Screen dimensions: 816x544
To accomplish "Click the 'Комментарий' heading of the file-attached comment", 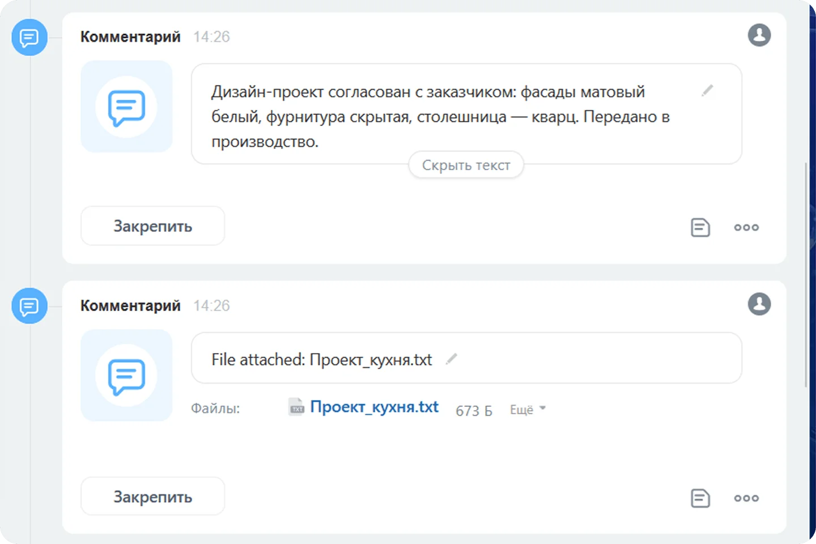I will click(x=130, y=306).
